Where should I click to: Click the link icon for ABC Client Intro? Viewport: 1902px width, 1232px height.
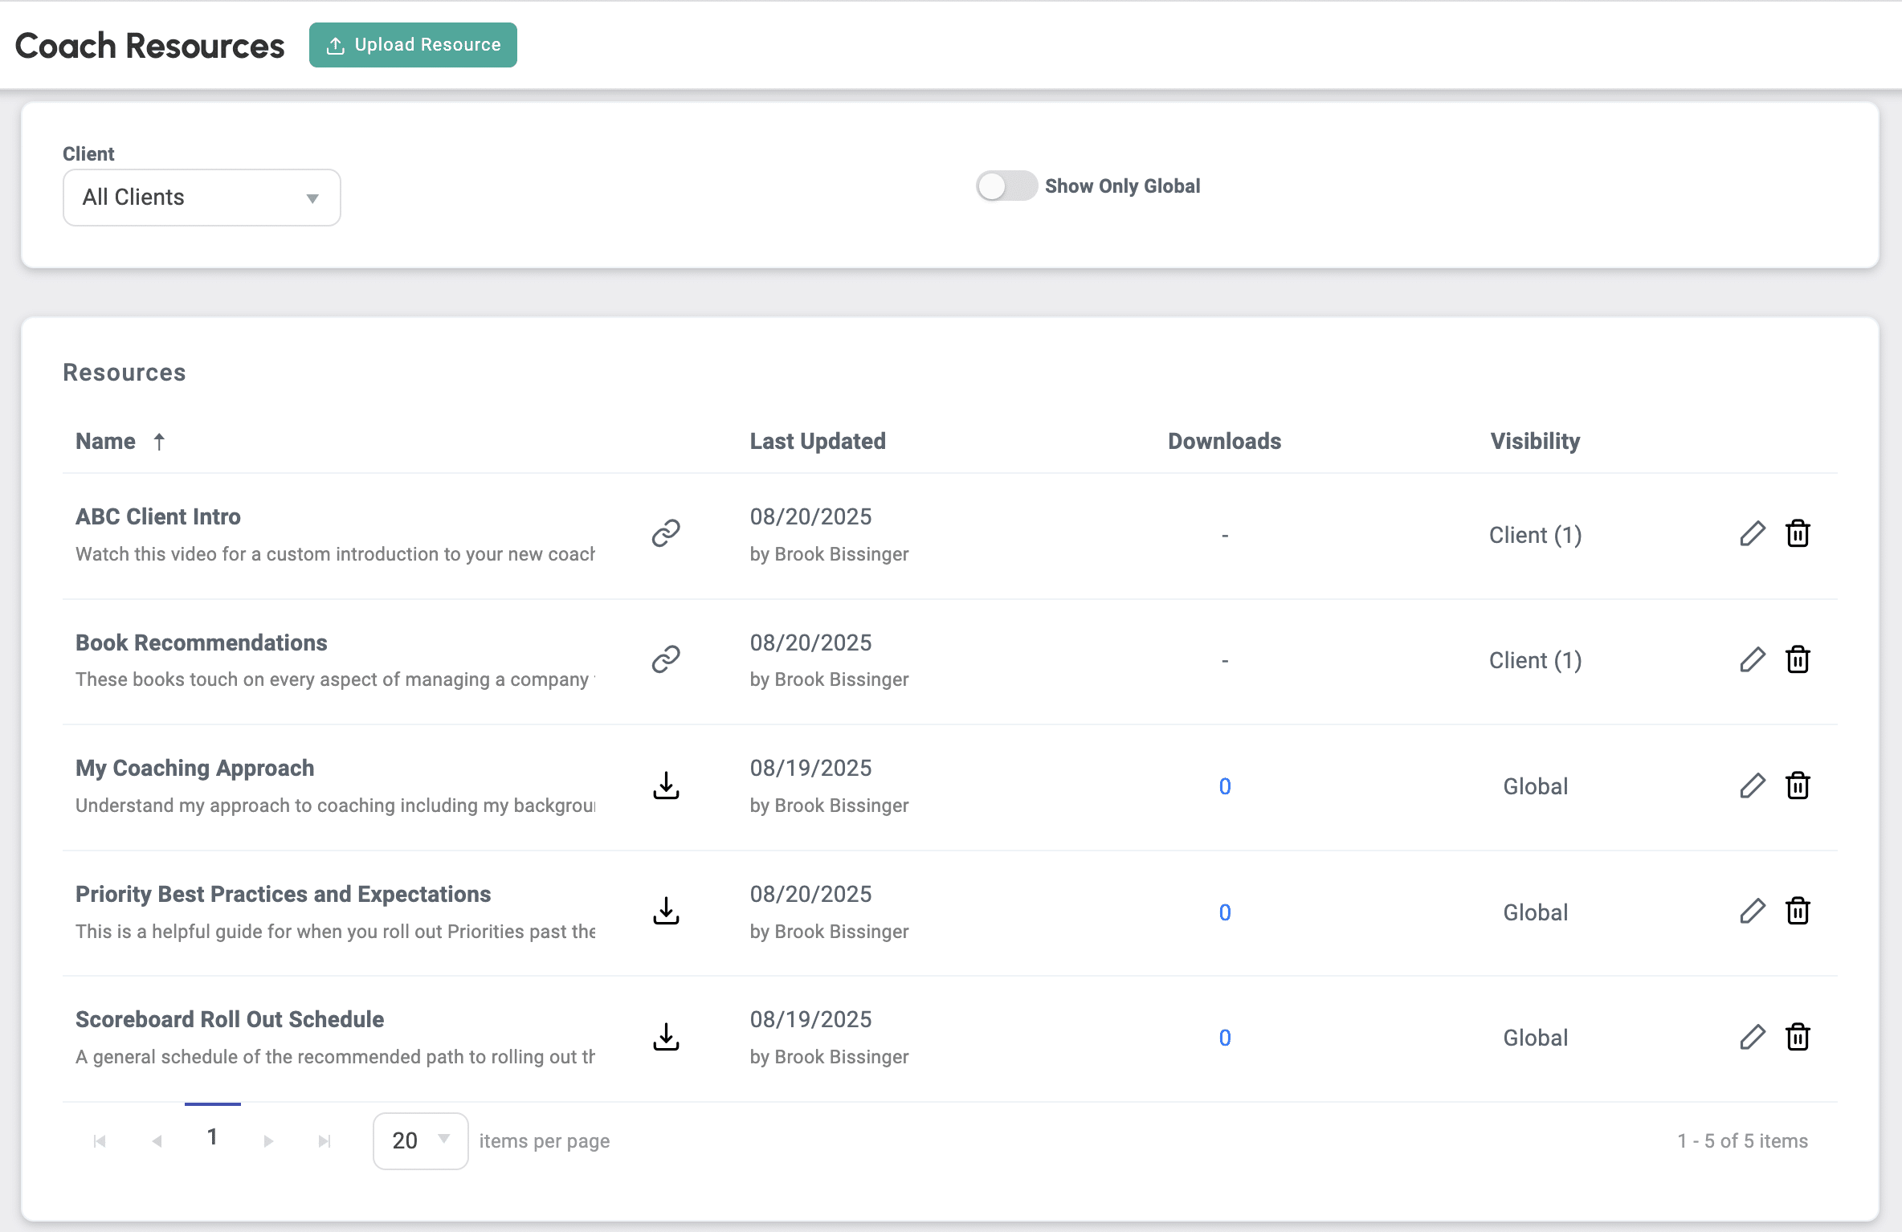[666, 533]
